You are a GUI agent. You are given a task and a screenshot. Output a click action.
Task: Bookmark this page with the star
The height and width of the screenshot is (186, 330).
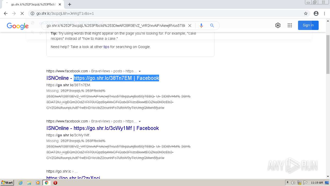306,13
